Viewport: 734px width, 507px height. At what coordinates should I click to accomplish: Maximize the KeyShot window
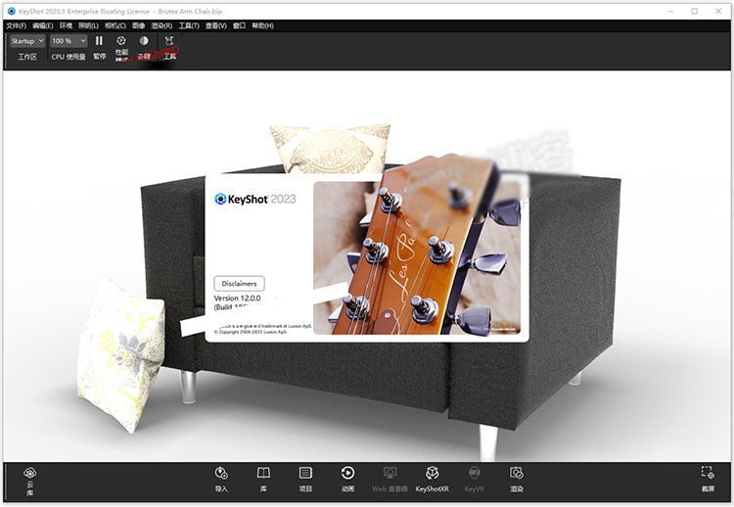click(x=694, y=11)
